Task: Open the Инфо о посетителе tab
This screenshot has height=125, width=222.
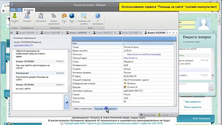Action: coord(83,109)
